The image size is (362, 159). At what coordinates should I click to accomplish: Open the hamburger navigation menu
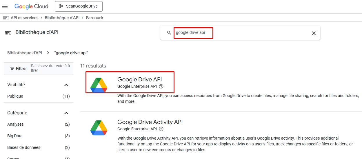coord(5,6)
